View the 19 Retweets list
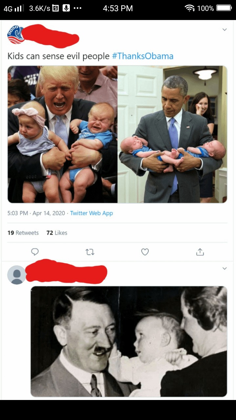This screenshot has width=236, height=420. point(23,233)
